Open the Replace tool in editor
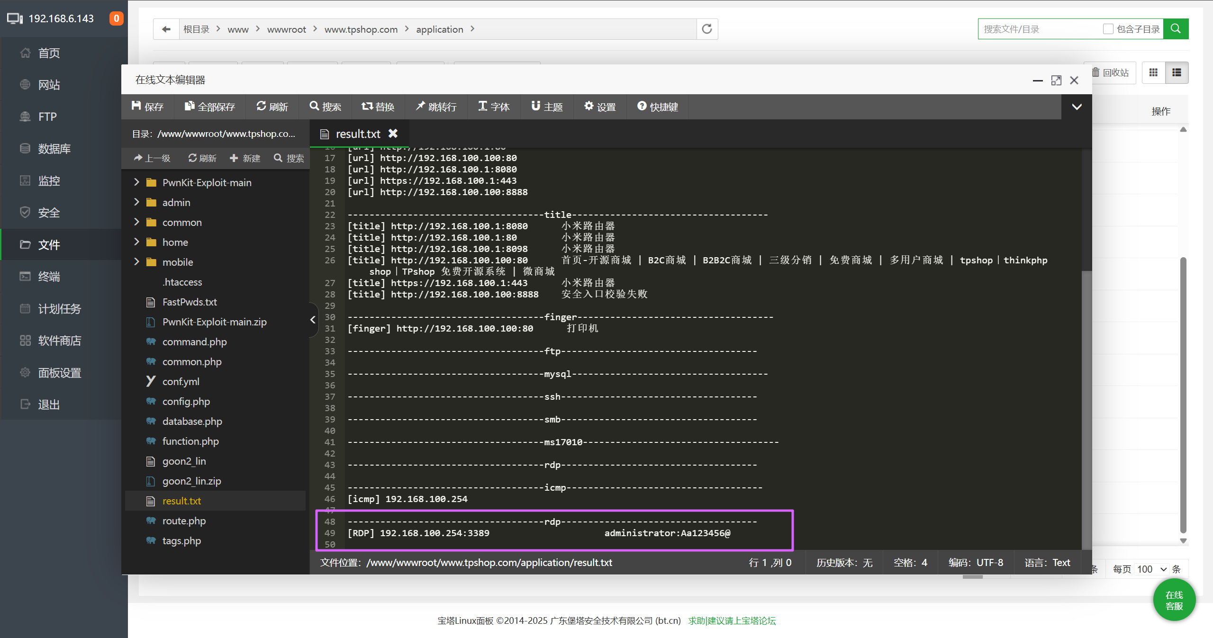The height and width of the screenshot is (638, 1213). (378, 107)
